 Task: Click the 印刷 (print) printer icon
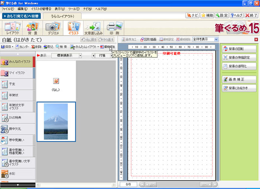click(x=113, y=28)
